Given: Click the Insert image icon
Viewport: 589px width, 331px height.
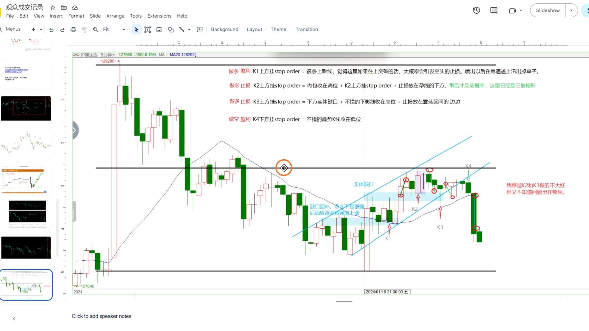Looking at the screenshot, I should [159, 30].
